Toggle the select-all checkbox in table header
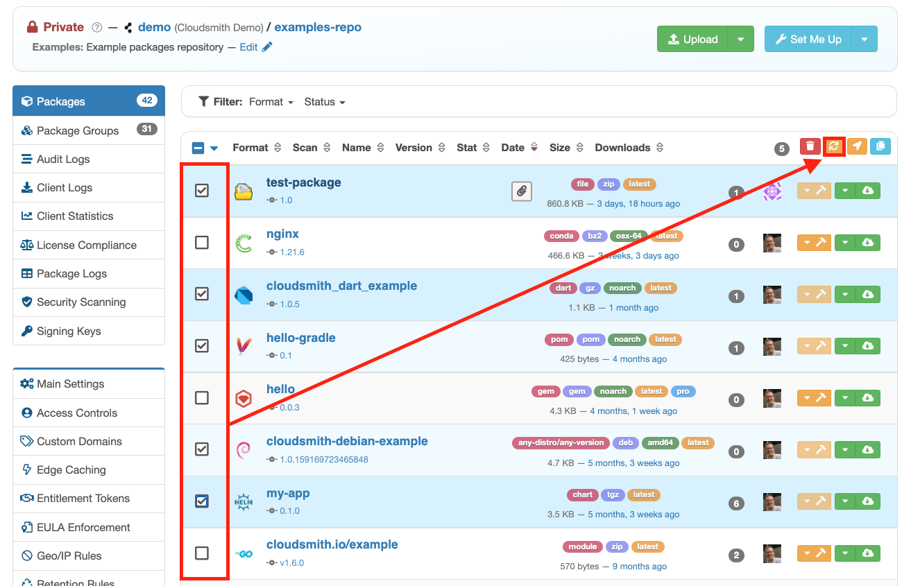Image resolution: width=911 pixels, height=586 pixels. 198,148
